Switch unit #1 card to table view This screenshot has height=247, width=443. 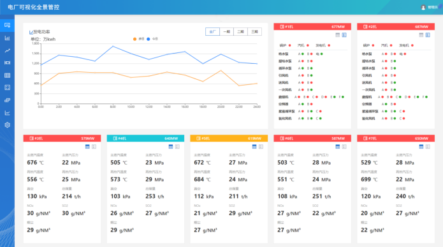coord(337,35)
